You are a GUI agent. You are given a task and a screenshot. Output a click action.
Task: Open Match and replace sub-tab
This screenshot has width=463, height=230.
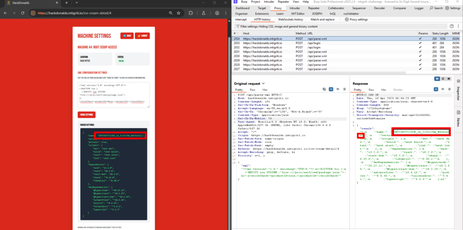point(322,19)
